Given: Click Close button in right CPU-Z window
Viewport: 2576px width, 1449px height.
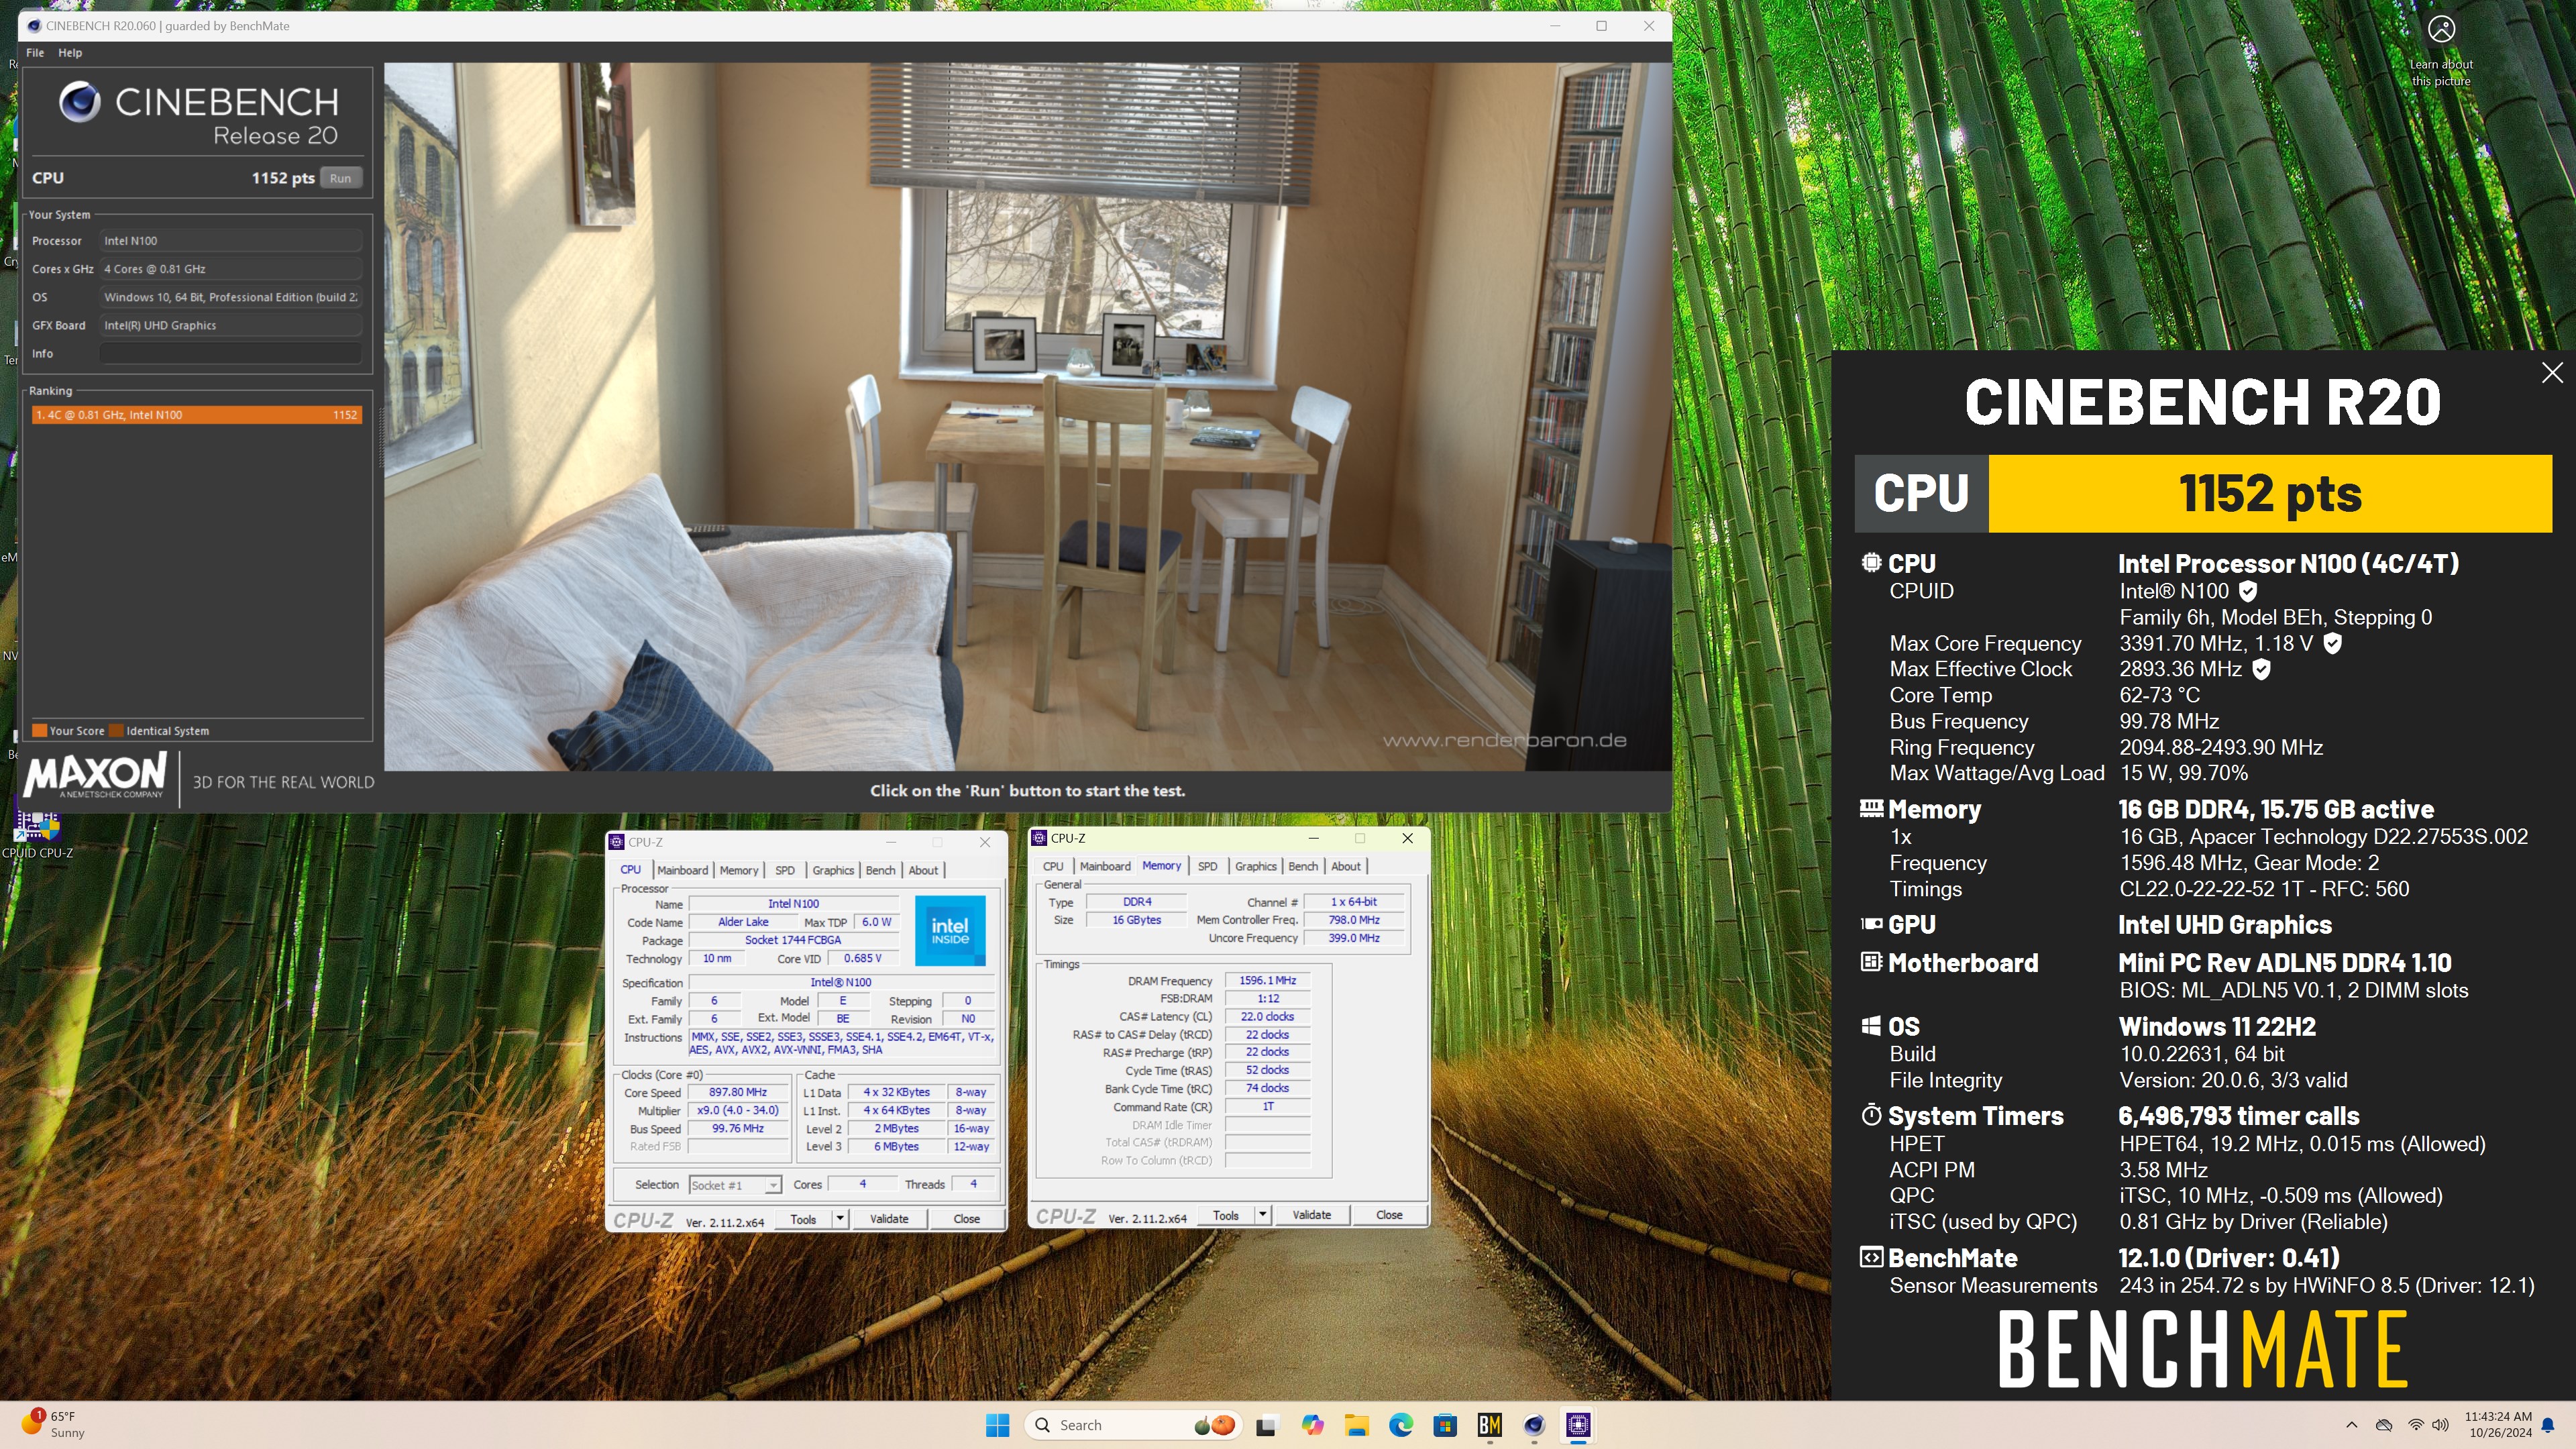Looking at the screenshot, I should click(1389, 1215).
